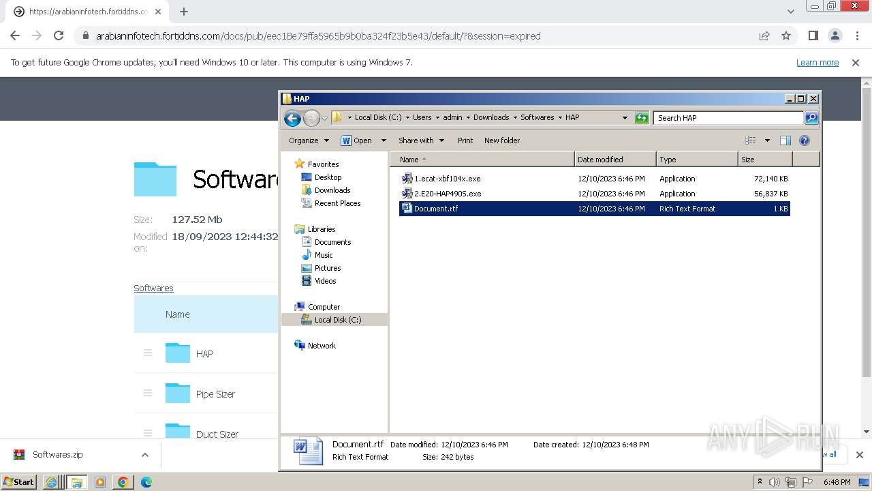Dismiss the Chrome update notification bar
Screen dimensions: 872x491
(x=856, y=63)
